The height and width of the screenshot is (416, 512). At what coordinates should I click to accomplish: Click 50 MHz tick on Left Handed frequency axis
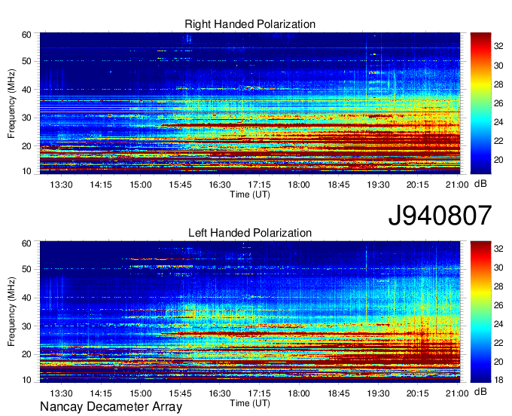(x=26, y=270)
